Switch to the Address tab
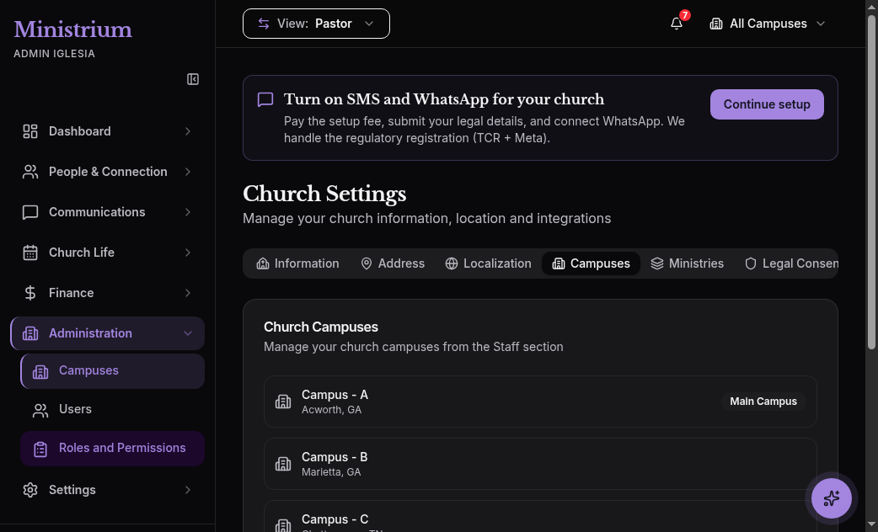 393,263
